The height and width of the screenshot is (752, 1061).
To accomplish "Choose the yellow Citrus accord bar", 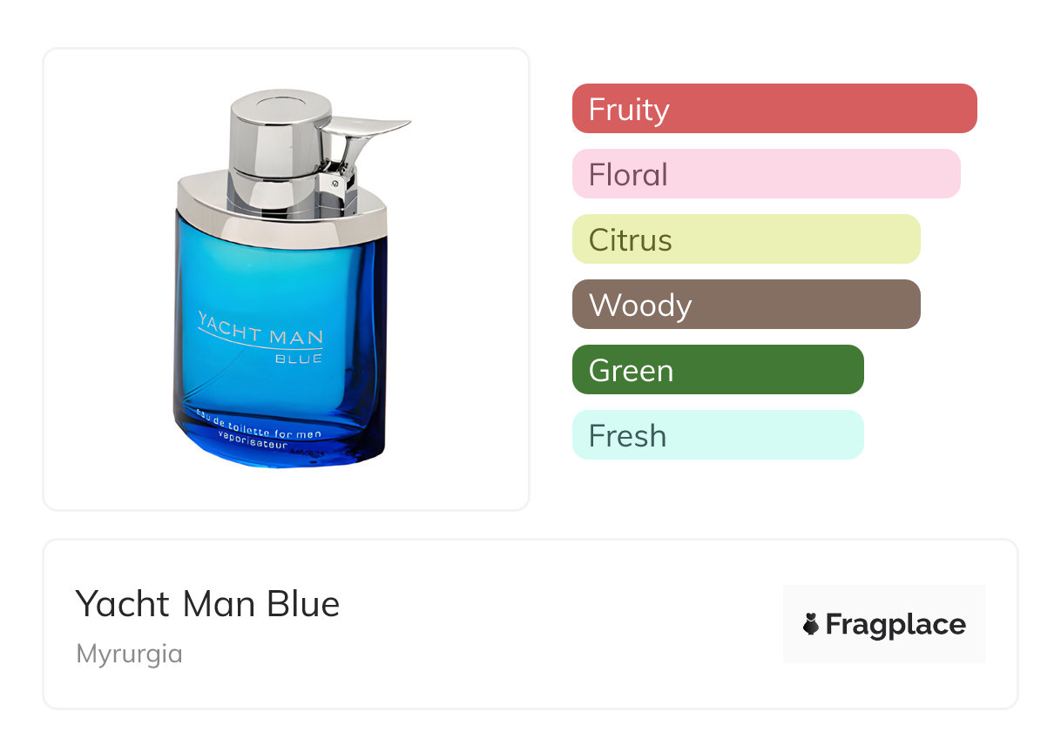I will pos(746,239).
